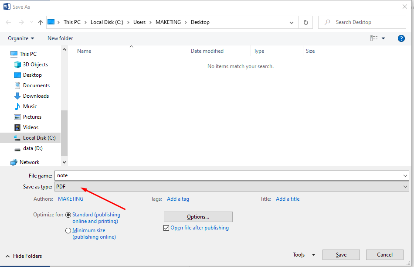This screenshot has width=414, height=267.
Task: Choose Minimum size publishing online option
Action: (x=68, y=230)
